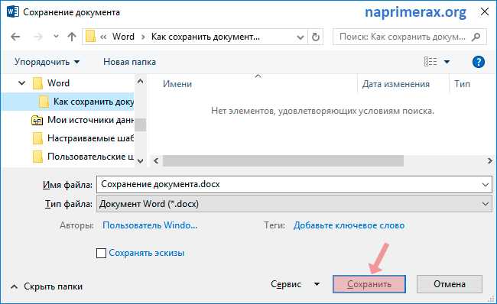Image resolution: width=497 pixels, height=304 pixels.
Task: Change view with the view icon
Action: click(x=430, y=61)
